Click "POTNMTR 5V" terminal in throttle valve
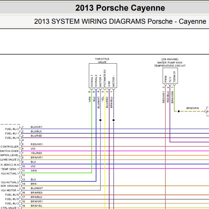 tap(105, 78)
